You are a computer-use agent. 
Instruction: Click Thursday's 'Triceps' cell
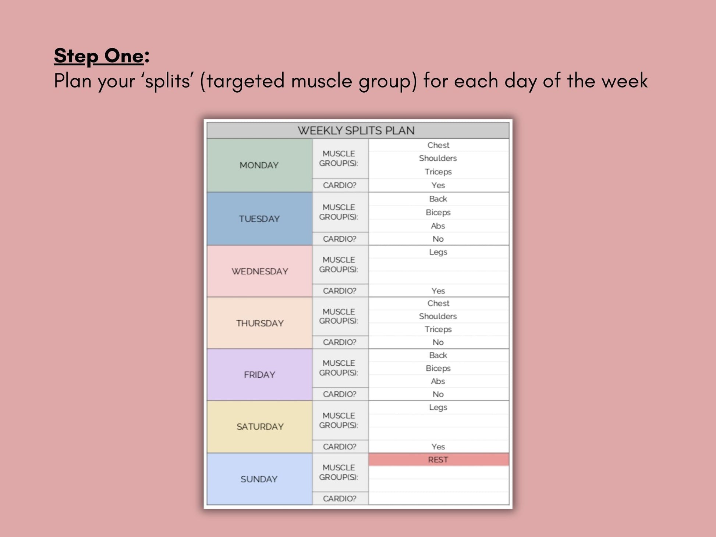pyautogui.click(x=438, y=329)
